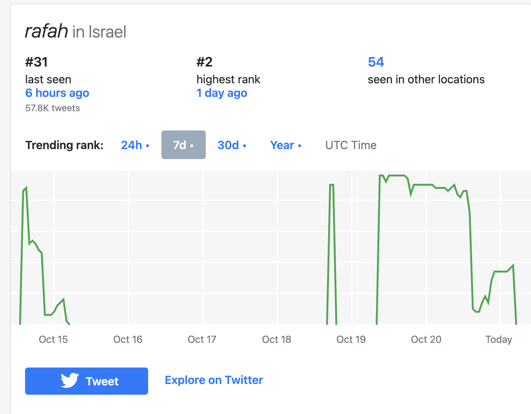Click the 54 other locations number
Screen dimensions: 531x414
(x=376, y=62)
